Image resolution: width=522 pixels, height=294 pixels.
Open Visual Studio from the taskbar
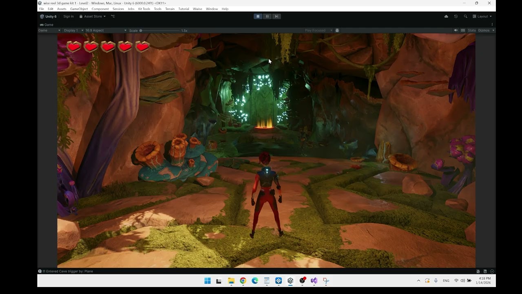tap(314, 281)
